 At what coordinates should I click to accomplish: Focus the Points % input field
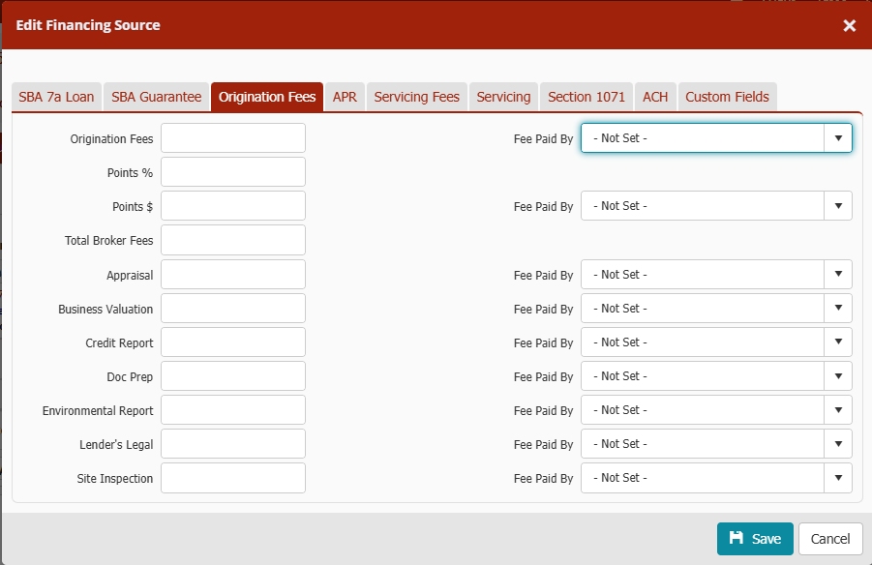(233, 172)
